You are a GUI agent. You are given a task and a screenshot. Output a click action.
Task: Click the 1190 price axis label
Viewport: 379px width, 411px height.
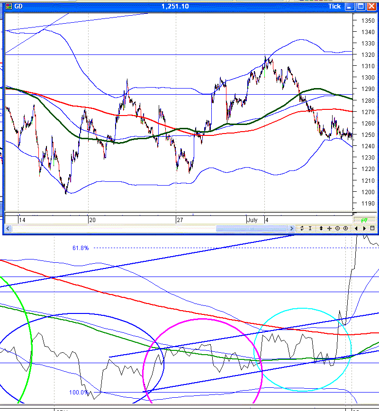coord(368,204)
